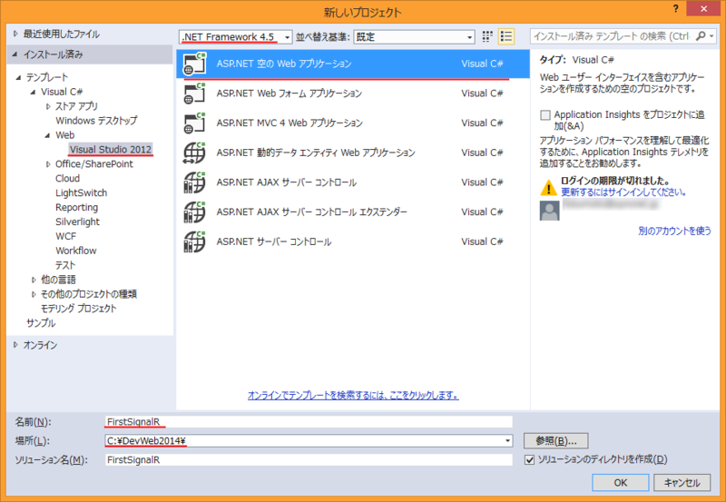Select Windows デスクトップ in the tree
The width and height of the screenshot is (726, 502).
96,121
